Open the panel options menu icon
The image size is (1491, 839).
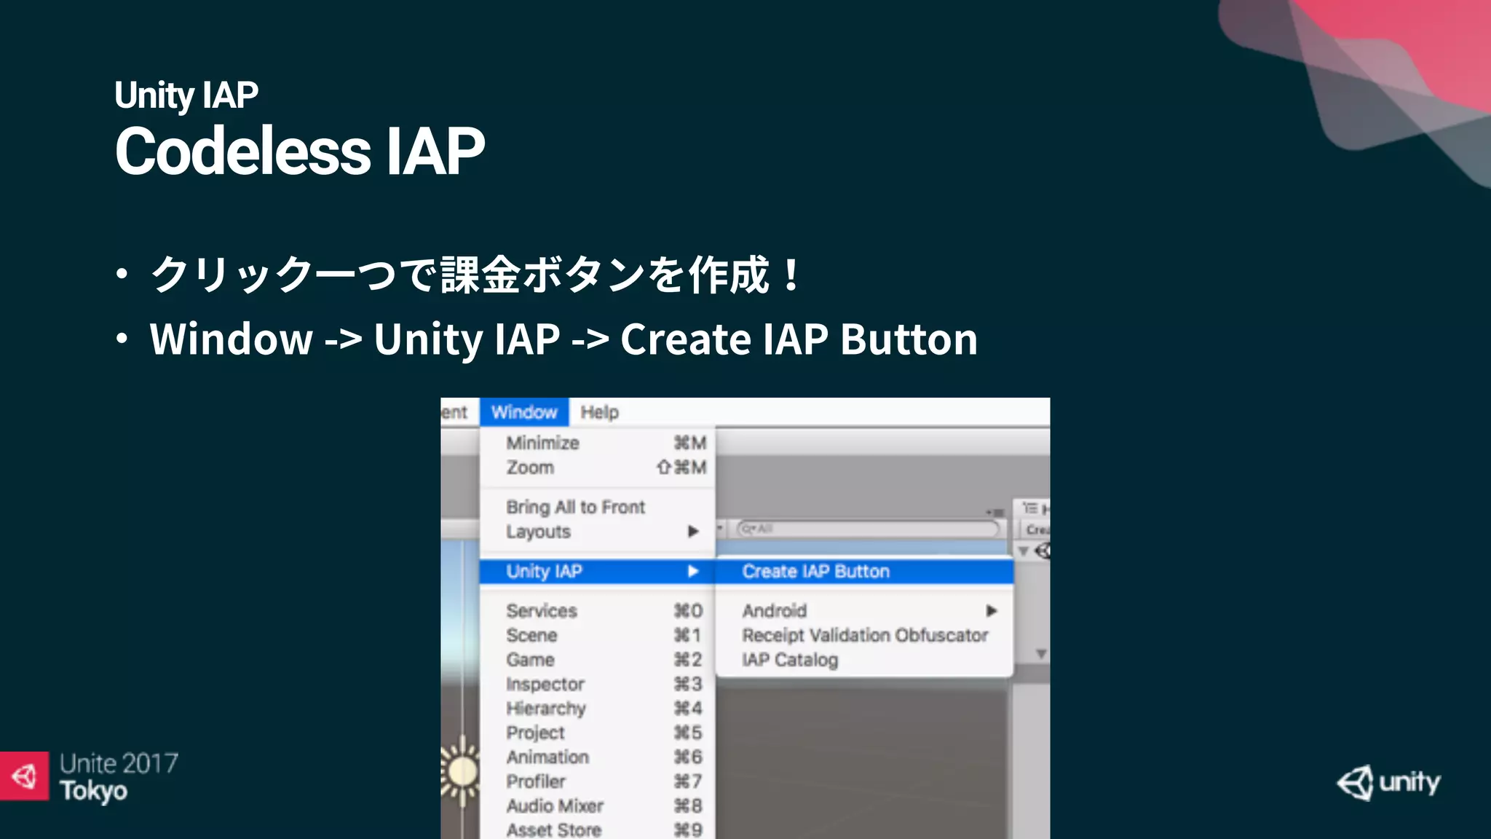[995, 513]
